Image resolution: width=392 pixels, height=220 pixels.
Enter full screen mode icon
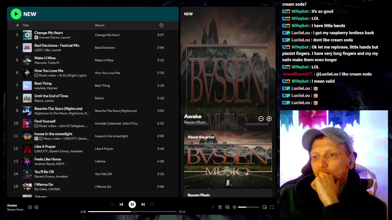click(272, 207)
